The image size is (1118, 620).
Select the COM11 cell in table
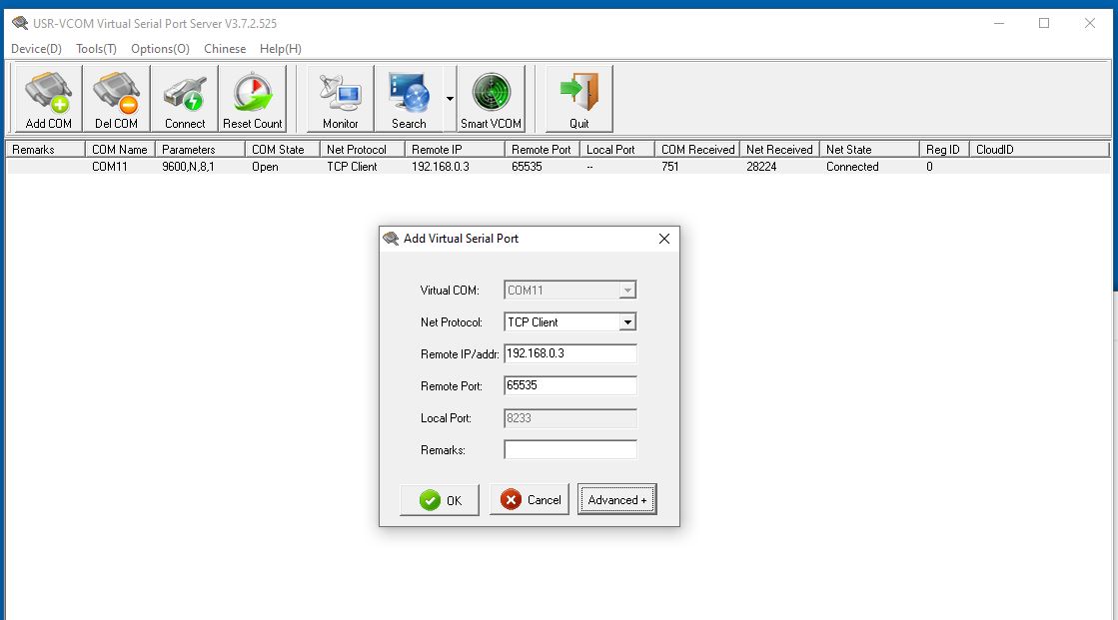pyautogui.click(x=110, y=167)
